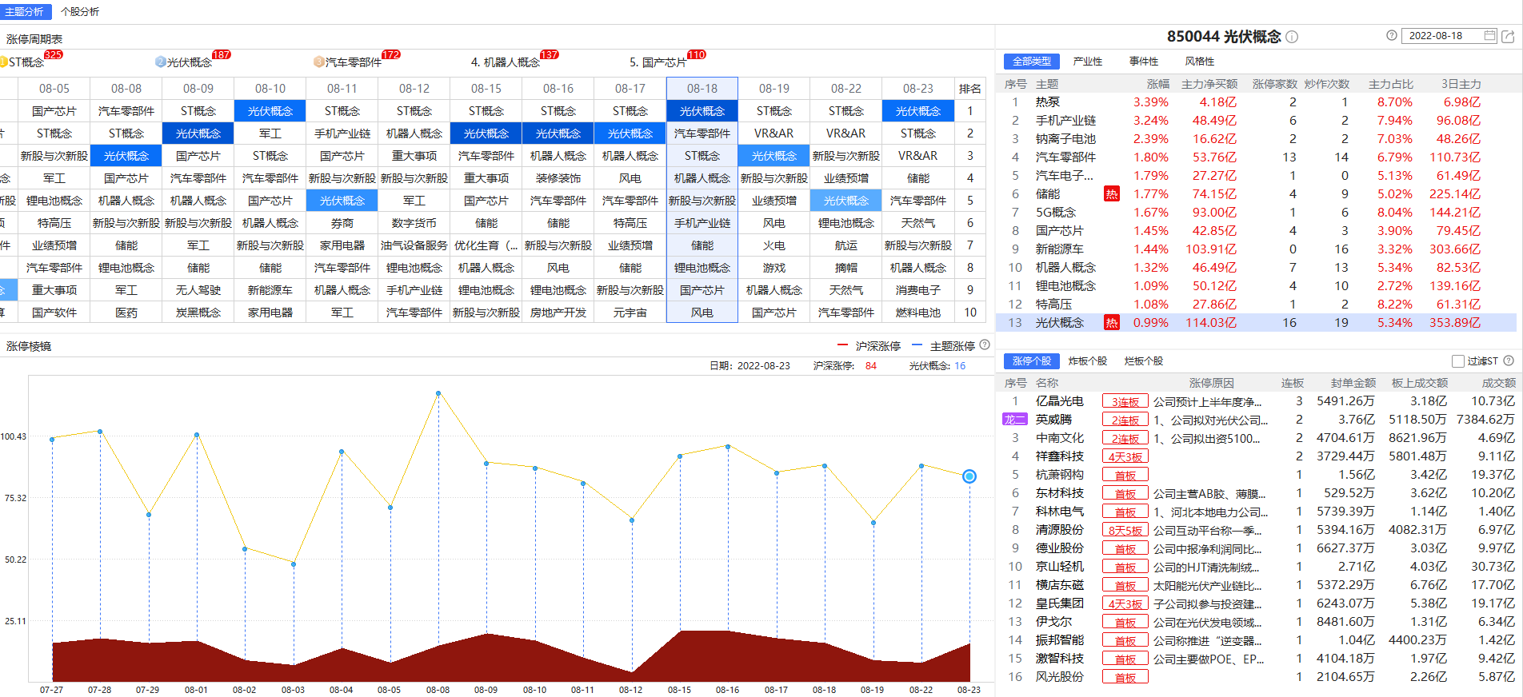
Task: Select top theme 4. 机器人概念 label
Action: (505, 62)
